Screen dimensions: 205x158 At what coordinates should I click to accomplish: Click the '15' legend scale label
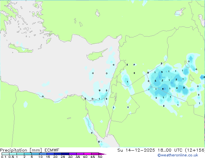pos(48,157)
